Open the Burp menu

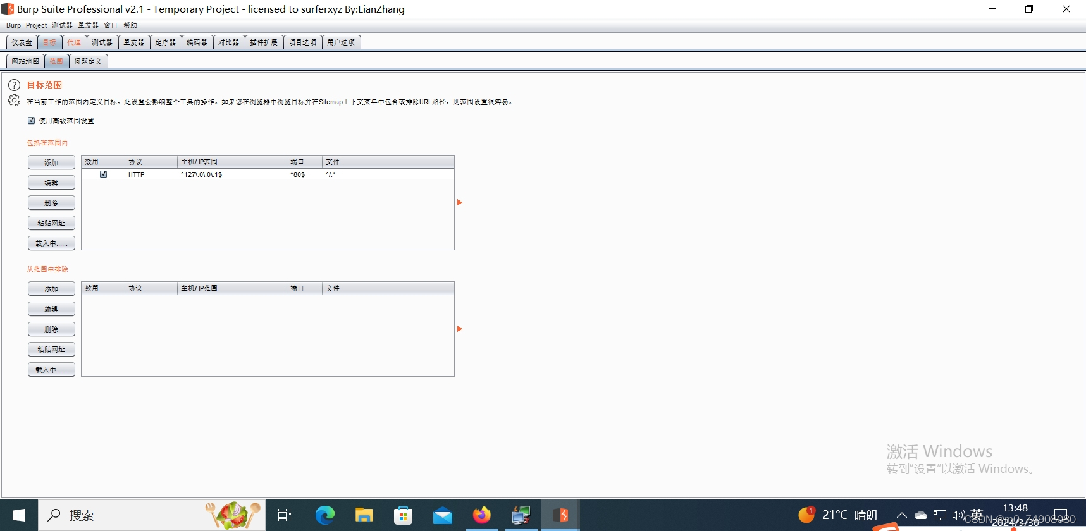(x=13, y=25)
